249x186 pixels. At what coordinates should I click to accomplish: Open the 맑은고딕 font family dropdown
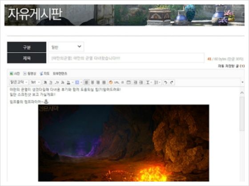click(x=19, y=82)
